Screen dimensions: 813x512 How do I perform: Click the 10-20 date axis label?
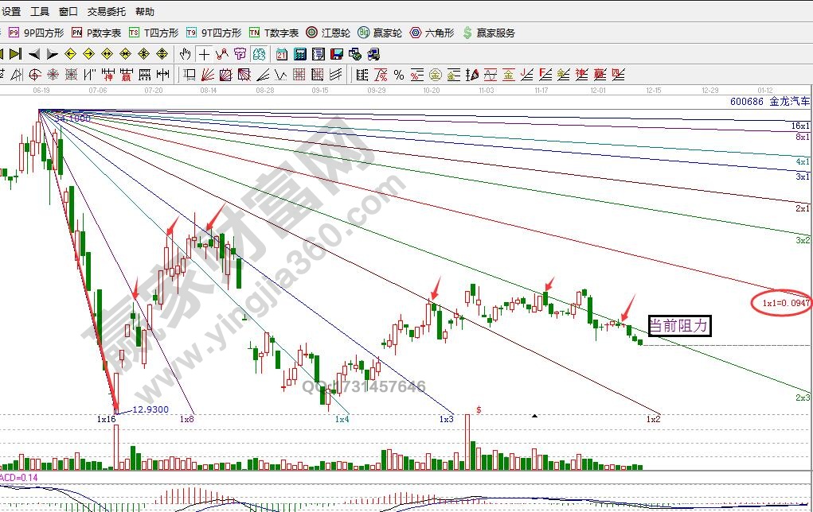click(432, 90)
